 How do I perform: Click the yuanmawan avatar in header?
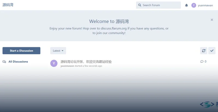click(x=194, y=5)
